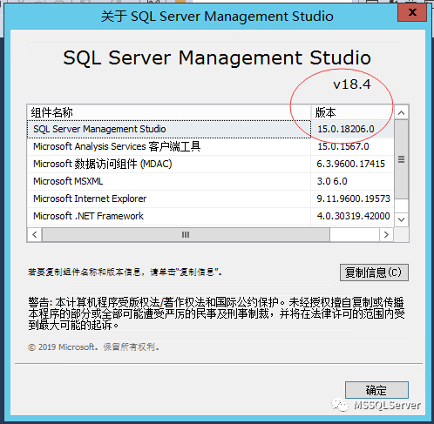This screenshot has height=424, width=434.
Task: Select the Microsoft .NET Framework row
Action: pyautogui.click(x=211, y=216)
